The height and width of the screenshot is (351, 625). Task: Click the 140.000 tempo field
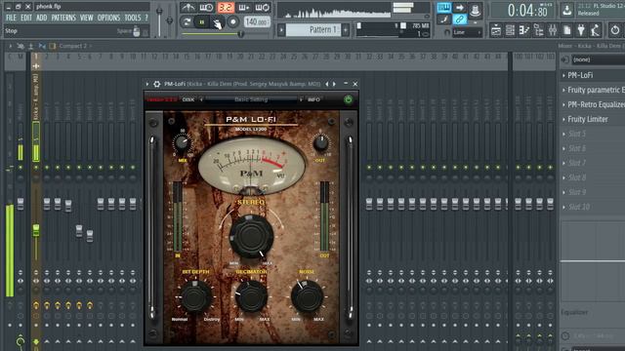pyautogui.click(x=257, y=21)
